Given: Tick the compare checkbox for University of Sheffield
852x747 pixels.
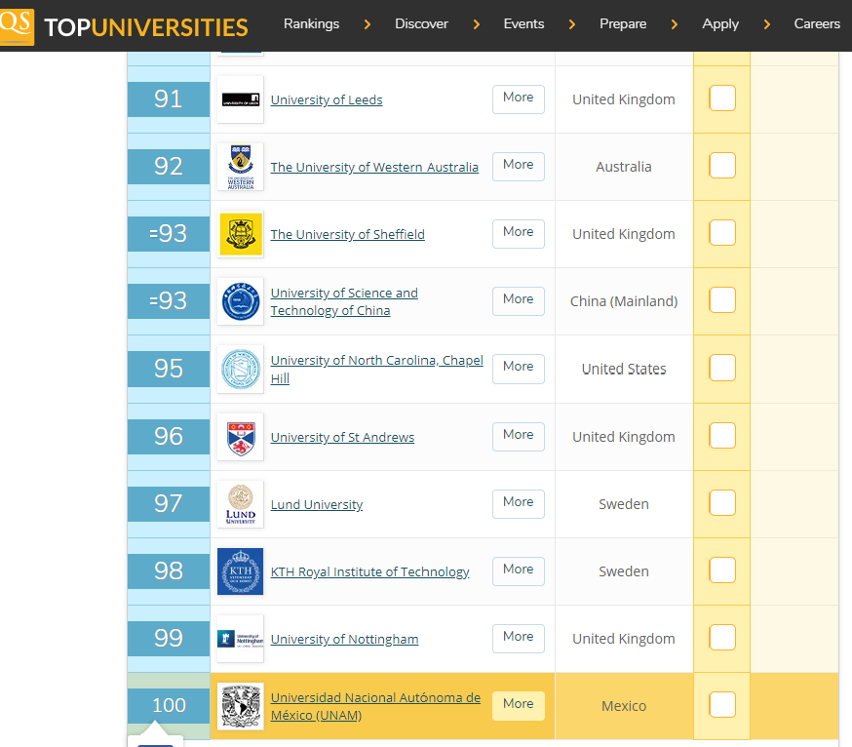Looking at the screenshot, I should (x=722, y=233).
